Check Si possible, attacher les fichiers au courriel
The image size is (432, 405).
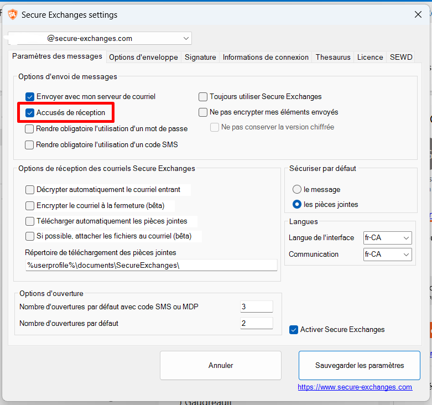click(30, 236)
